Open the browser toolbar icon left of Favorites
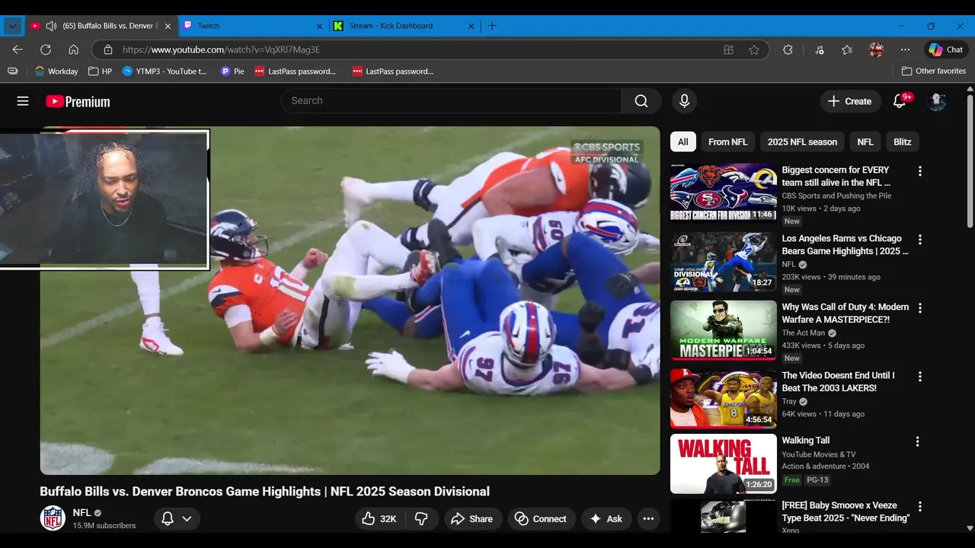This screenshot has height=548, width=975. click(x=819, y=49)
